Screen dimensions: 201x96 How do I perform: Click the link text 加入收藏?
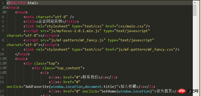128,87
